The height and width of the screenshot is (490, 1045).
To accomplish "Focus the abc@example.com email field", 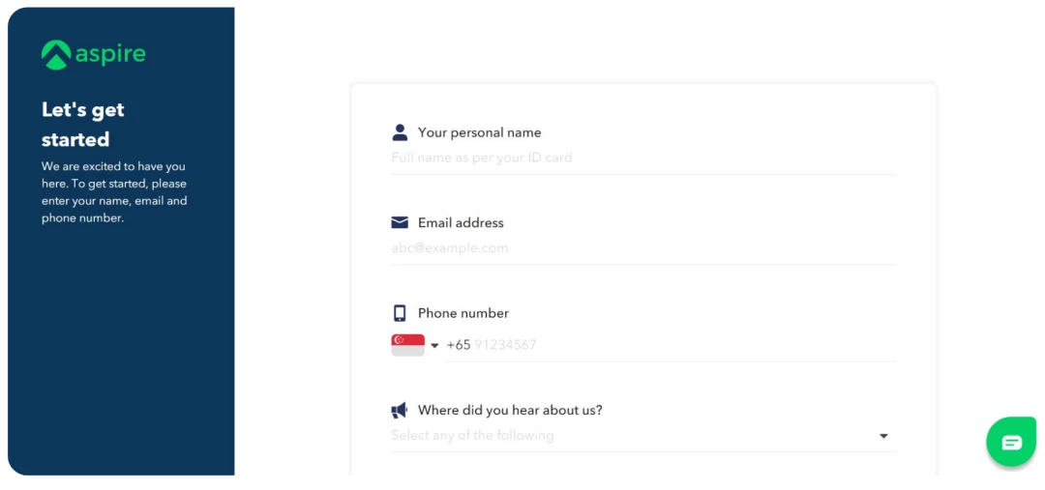I will (x=643, y=248).
